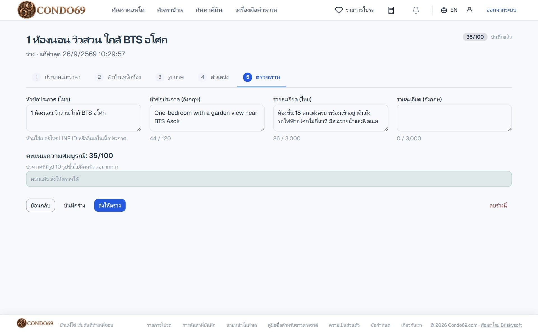Open เครื่องมือคำนวณ menu

(256, 10)
